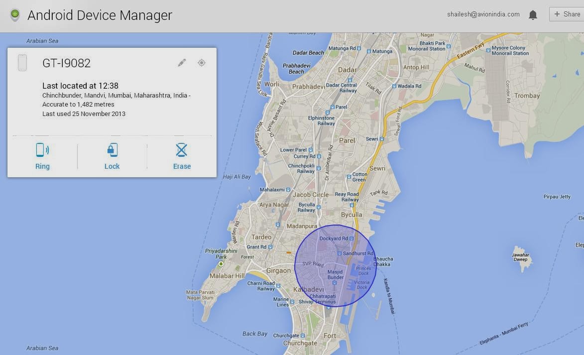584x355 pixels.
Task: Click Churchgate station icon on map
Action: [302, 336]
